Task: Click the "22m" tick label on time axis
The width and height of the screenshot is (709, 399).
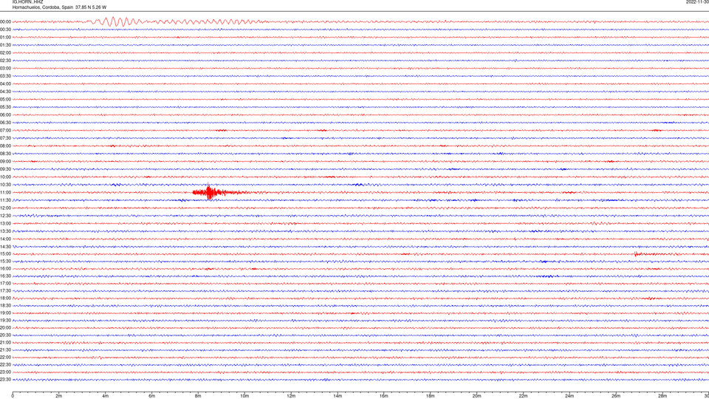Action: (x=523, y=396)
